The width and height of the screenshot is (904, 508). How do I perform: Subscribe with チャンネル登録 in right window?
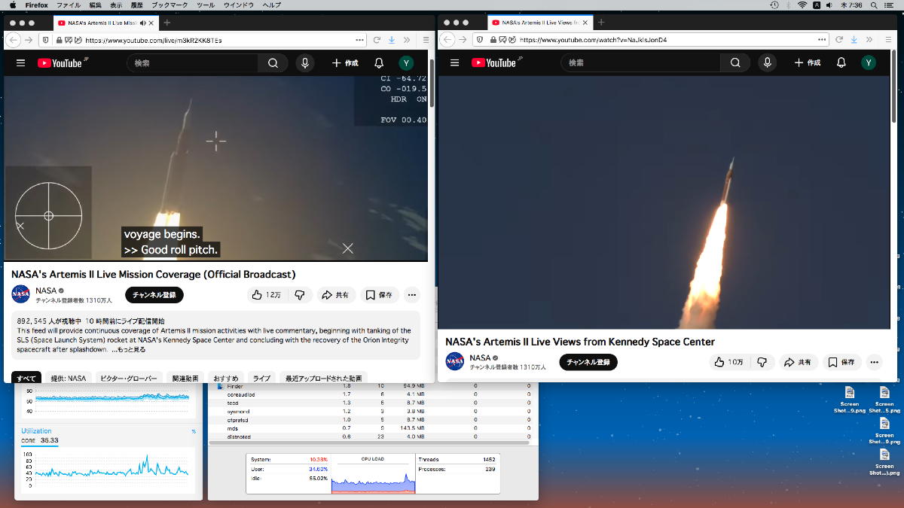click(588, 362)
